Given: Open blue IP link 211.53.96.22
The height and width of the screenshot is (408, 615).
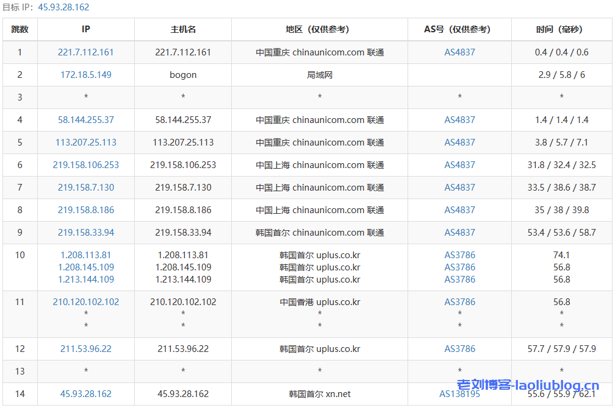Looking at the screenshot, I should pos(86,349).
